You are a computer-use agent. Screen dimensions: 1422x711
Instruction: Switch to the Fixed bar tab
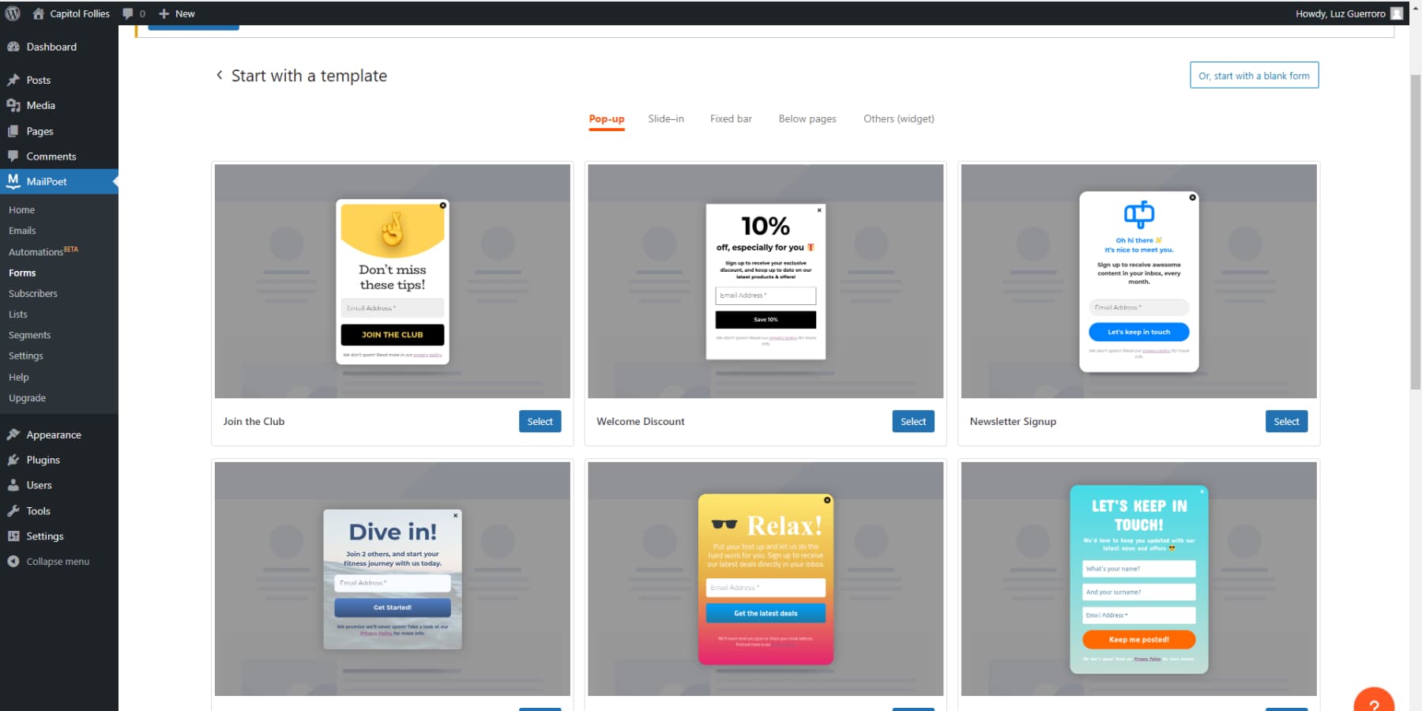click(730, 118)
